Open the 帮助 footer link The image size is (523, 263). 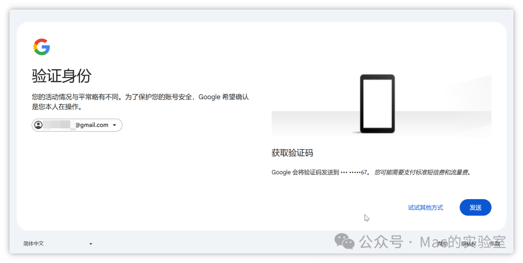pyautogui.click(x=443, y=244)
